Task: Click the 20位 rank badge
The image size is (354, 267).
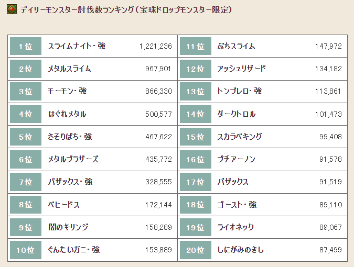Action: pyautogui.click(x=196, y=250)
